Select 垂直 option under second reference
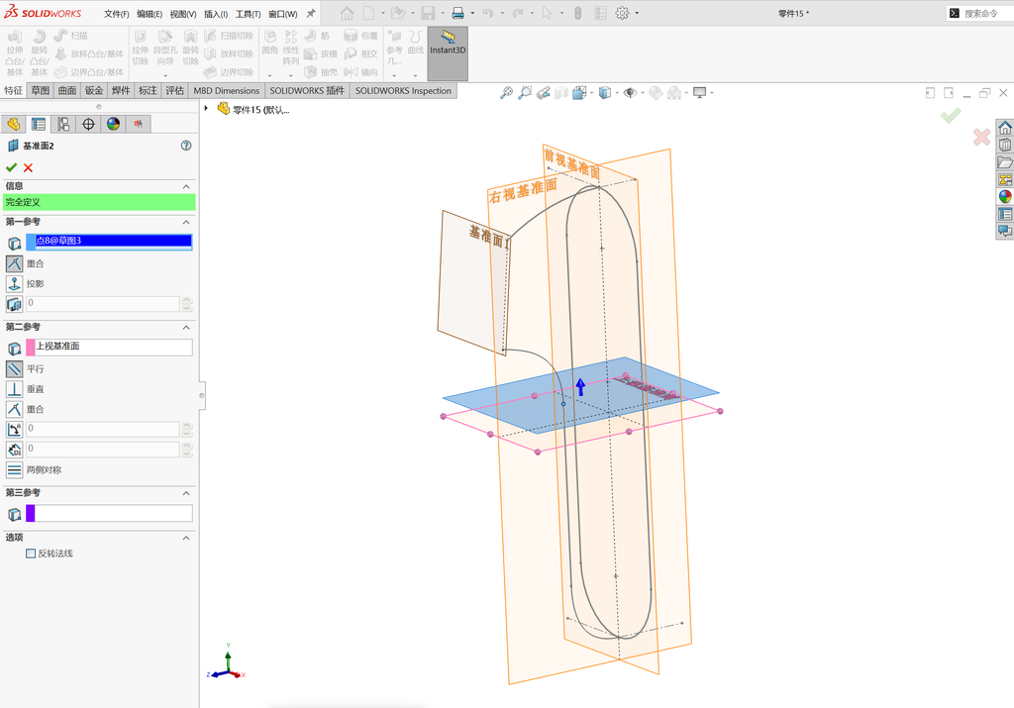This screenshot has width=1014, height=708. tap(14, 388)
